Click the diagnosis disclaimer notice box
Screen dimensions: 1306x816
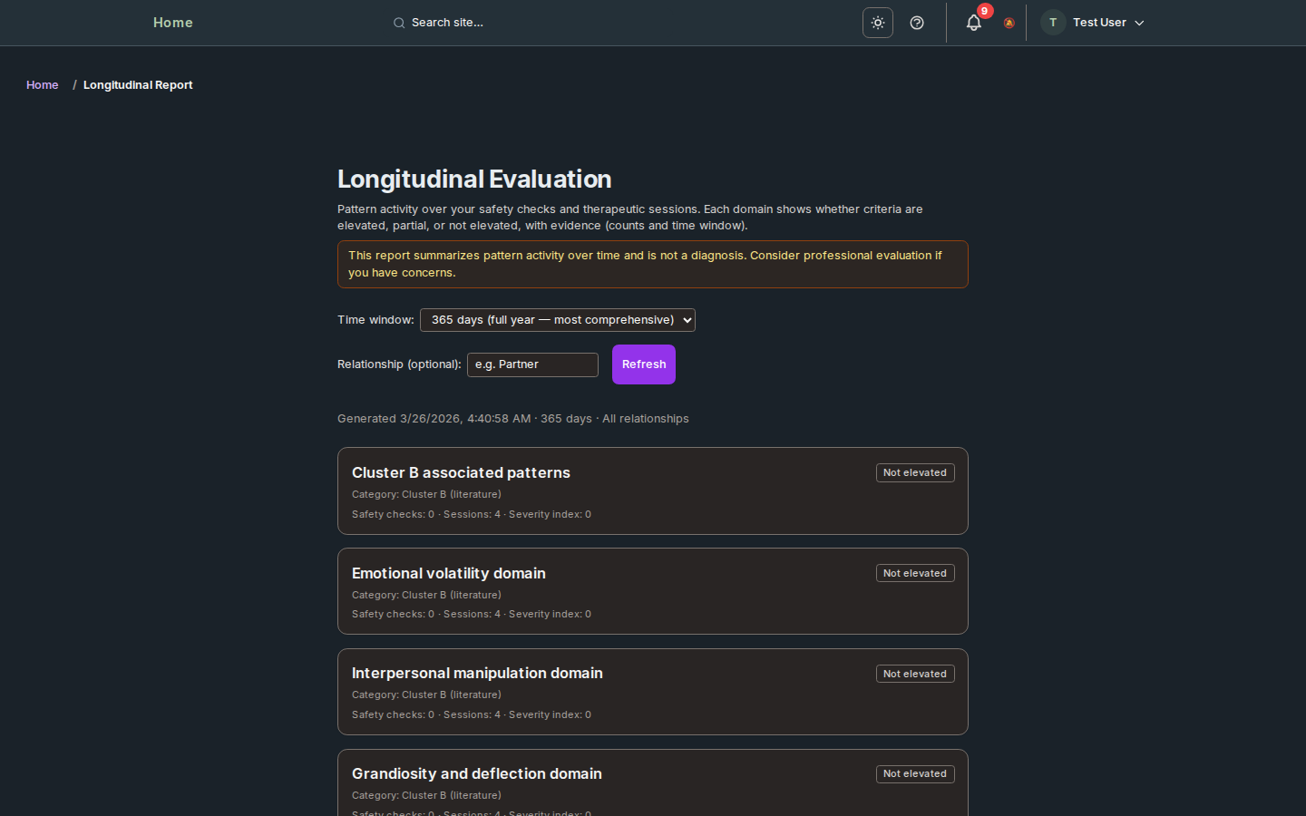(x=652, y=264)
